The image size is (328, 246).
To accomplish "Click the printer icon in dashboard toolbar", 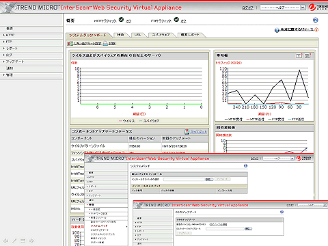I will coord(105,43).
